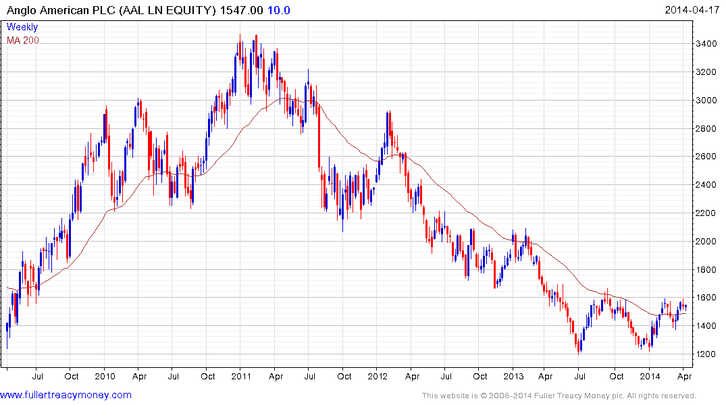Click the 3200 price axis label
This screenshot has height=405, width=726.
(706, 72)
